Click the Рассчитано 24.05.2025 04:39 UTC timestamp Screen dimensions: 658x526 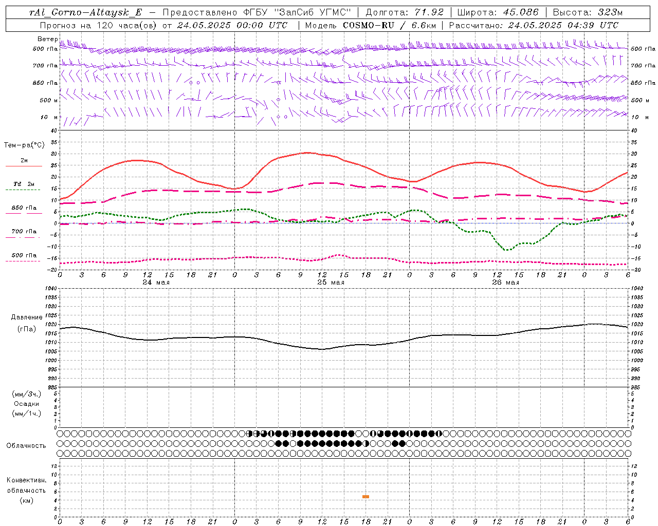pos(534,25)
